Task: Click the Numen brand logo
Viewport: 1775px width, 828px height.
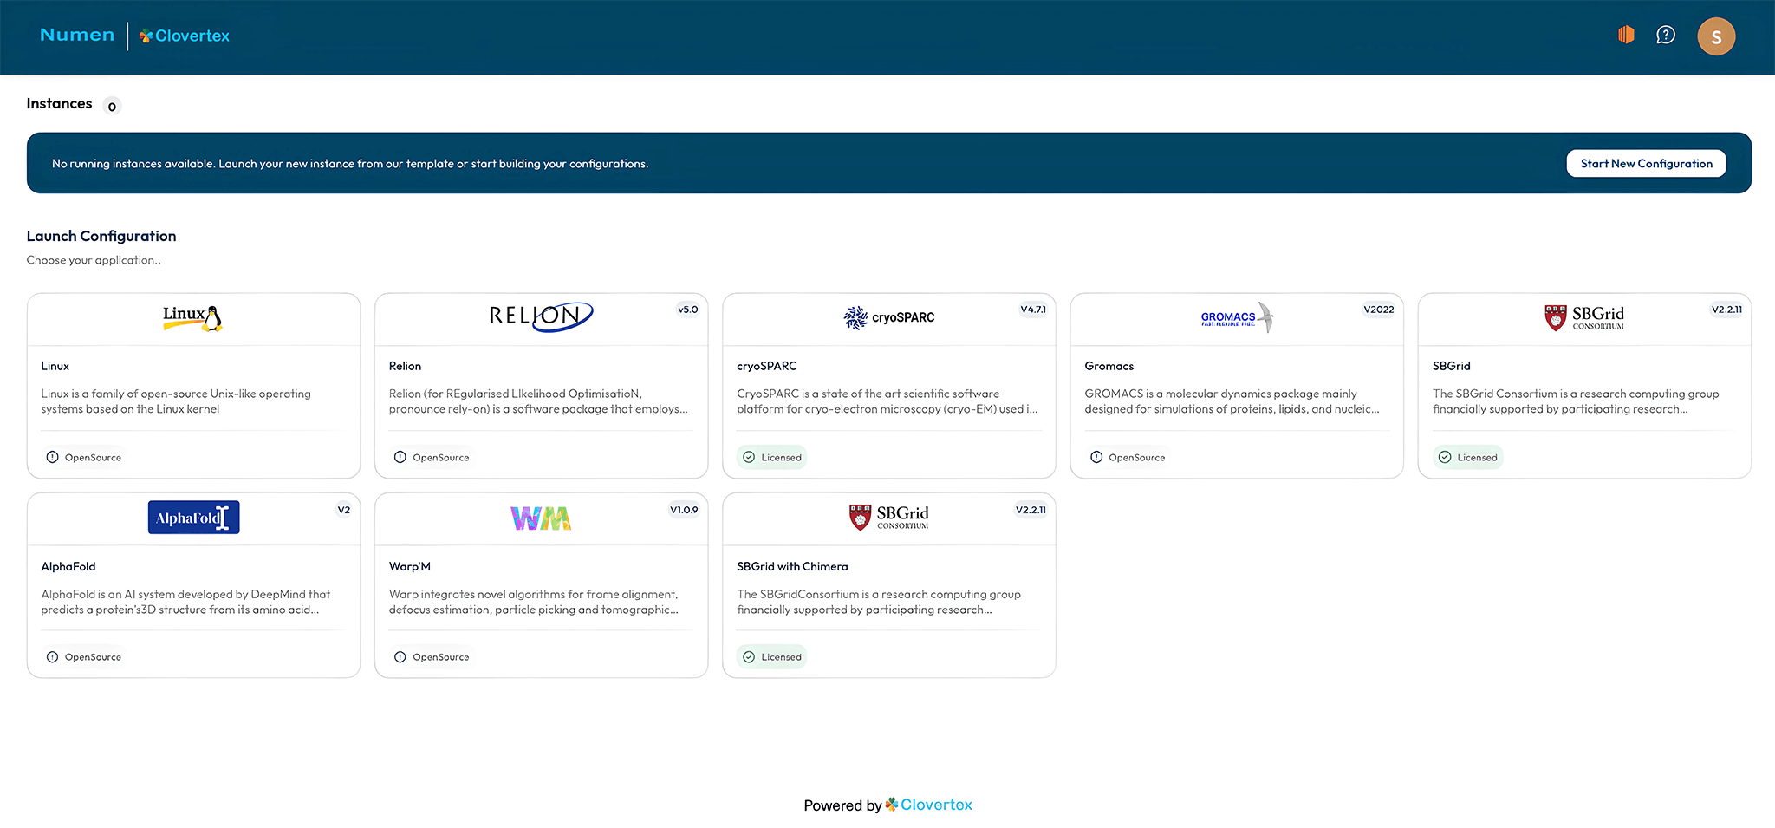Action: point(77,36)
